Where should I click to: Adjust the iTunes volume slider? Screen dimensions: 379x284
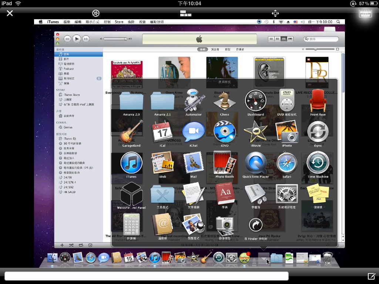[x=115, y=39]
